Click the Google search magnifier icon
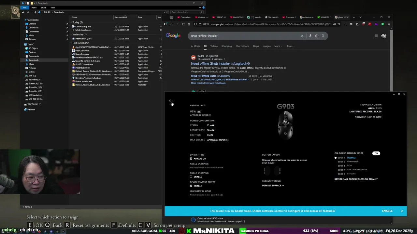The height and width of the screenshot is (234, 417). pos(323,36)
